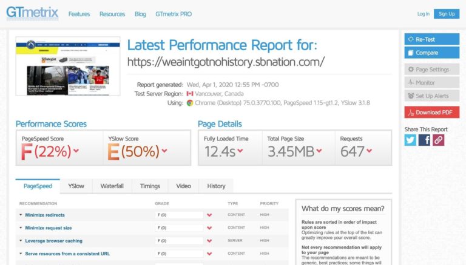Open PageSpeed Score dropdown arrow

pyautogui.click(x=76, y=151)
